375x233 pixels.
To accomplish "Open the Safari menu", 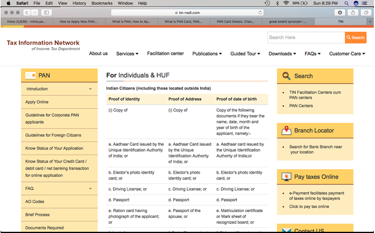I will tap(22, 3).
